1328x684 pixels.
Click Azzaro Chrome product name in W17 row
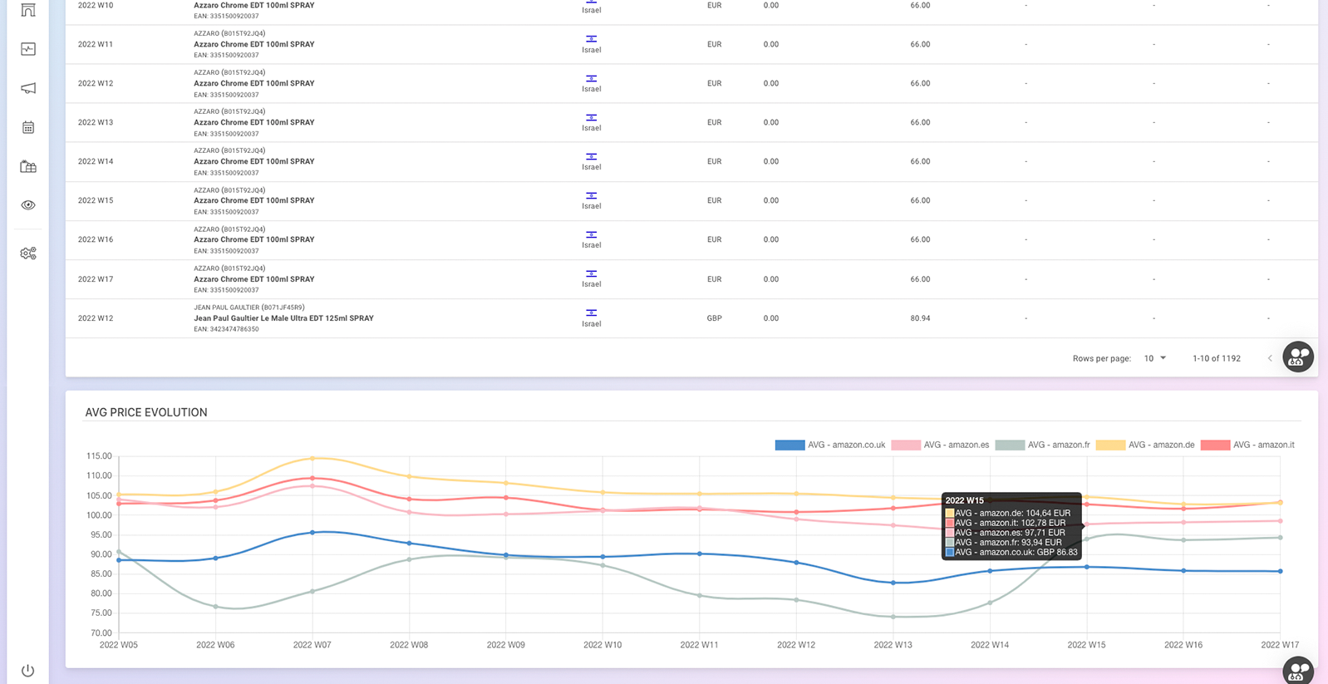point(253,279)
